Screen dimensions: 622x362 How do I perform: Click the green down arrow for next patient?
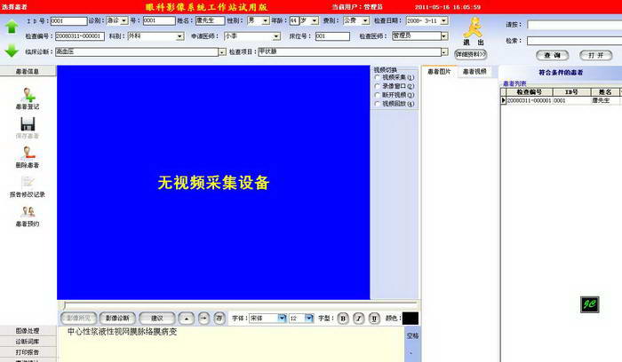(x=12, y=51)
